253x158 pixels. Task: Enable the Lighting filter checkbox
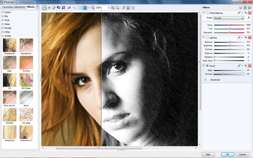point(207,37)
